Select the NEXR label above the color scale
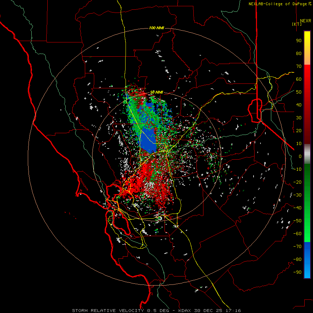Image resolution: width=313 pixels, height=313 pixels. coord(305,21)
